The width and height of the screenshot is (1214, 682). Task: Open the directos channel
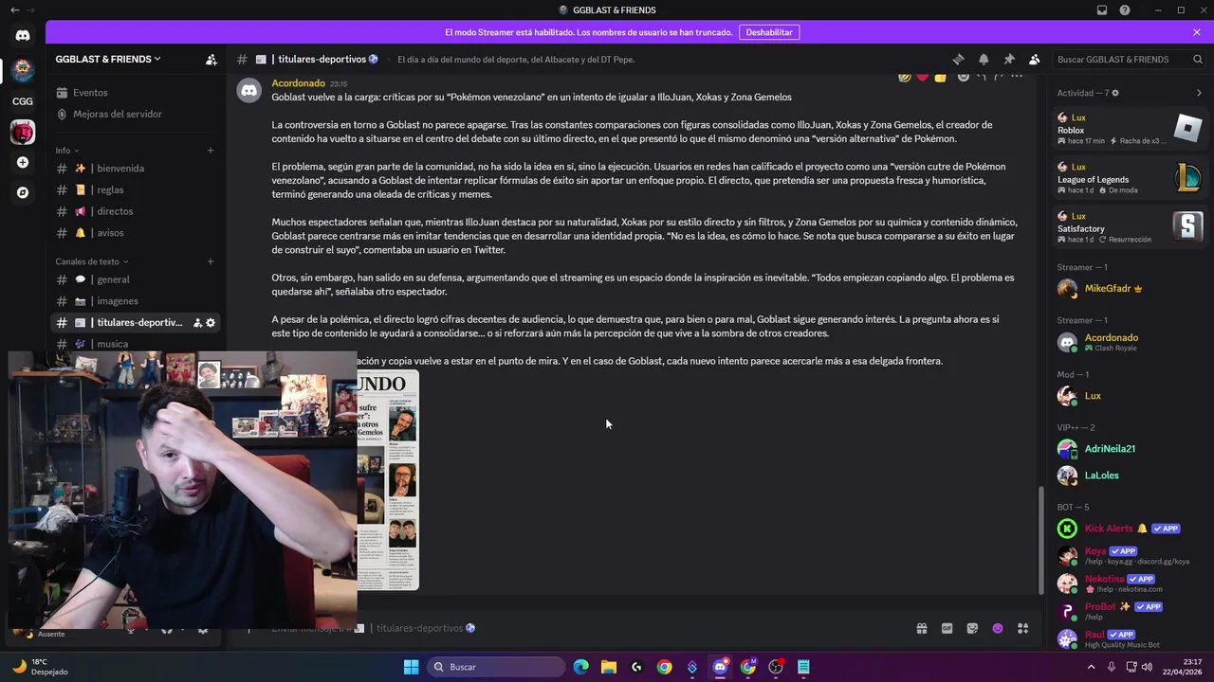pyautogui.click(x=135, y=211)
